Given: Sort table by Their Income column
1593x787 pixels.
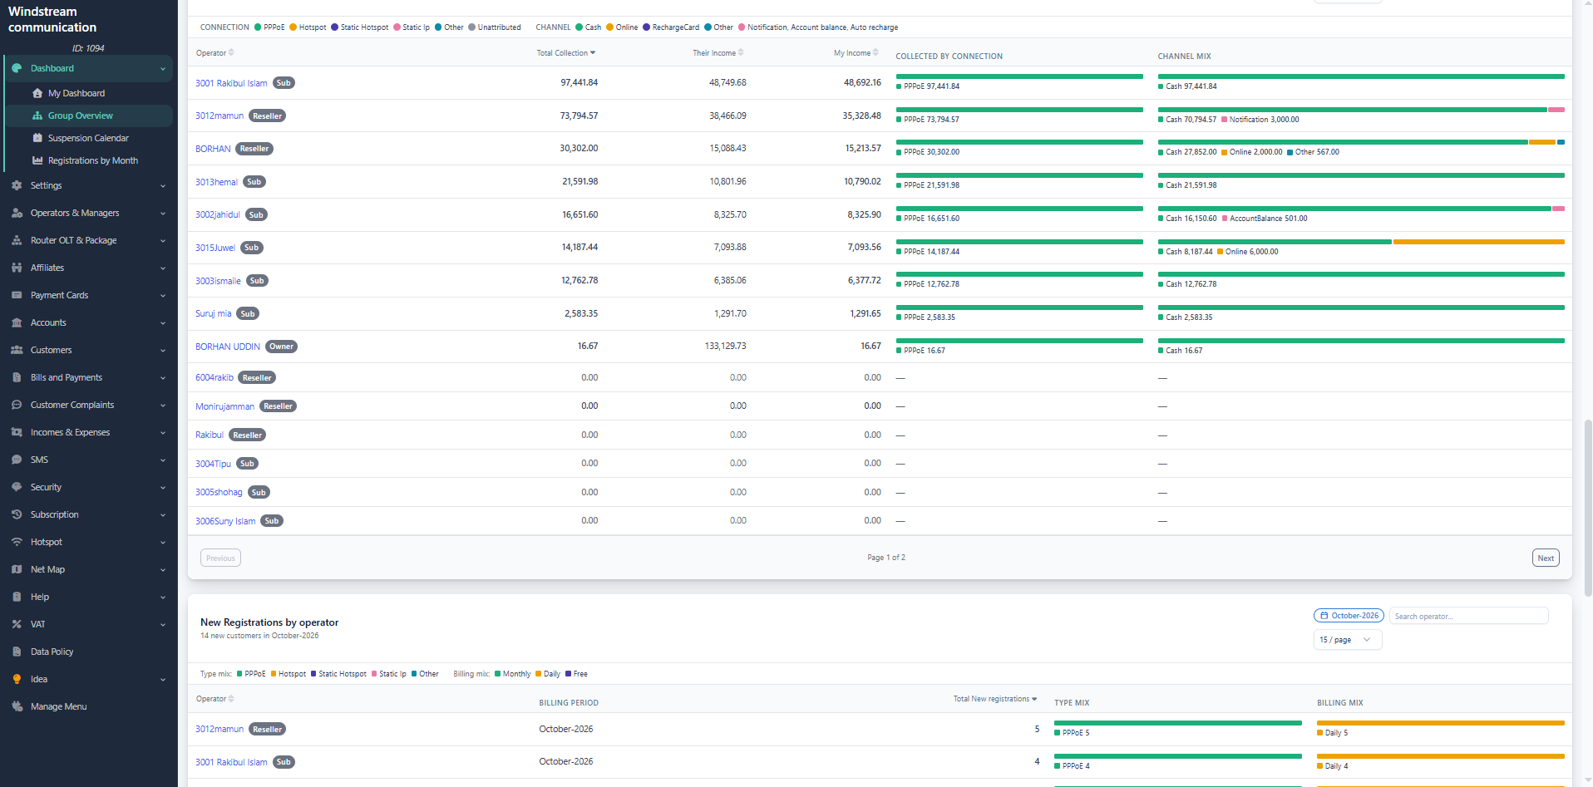Looking at the screenshot, I should click(718, 53).
